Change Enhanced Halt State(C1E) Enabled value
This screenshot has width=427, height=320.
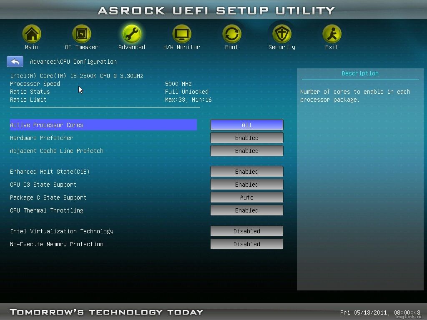[247, 171]
